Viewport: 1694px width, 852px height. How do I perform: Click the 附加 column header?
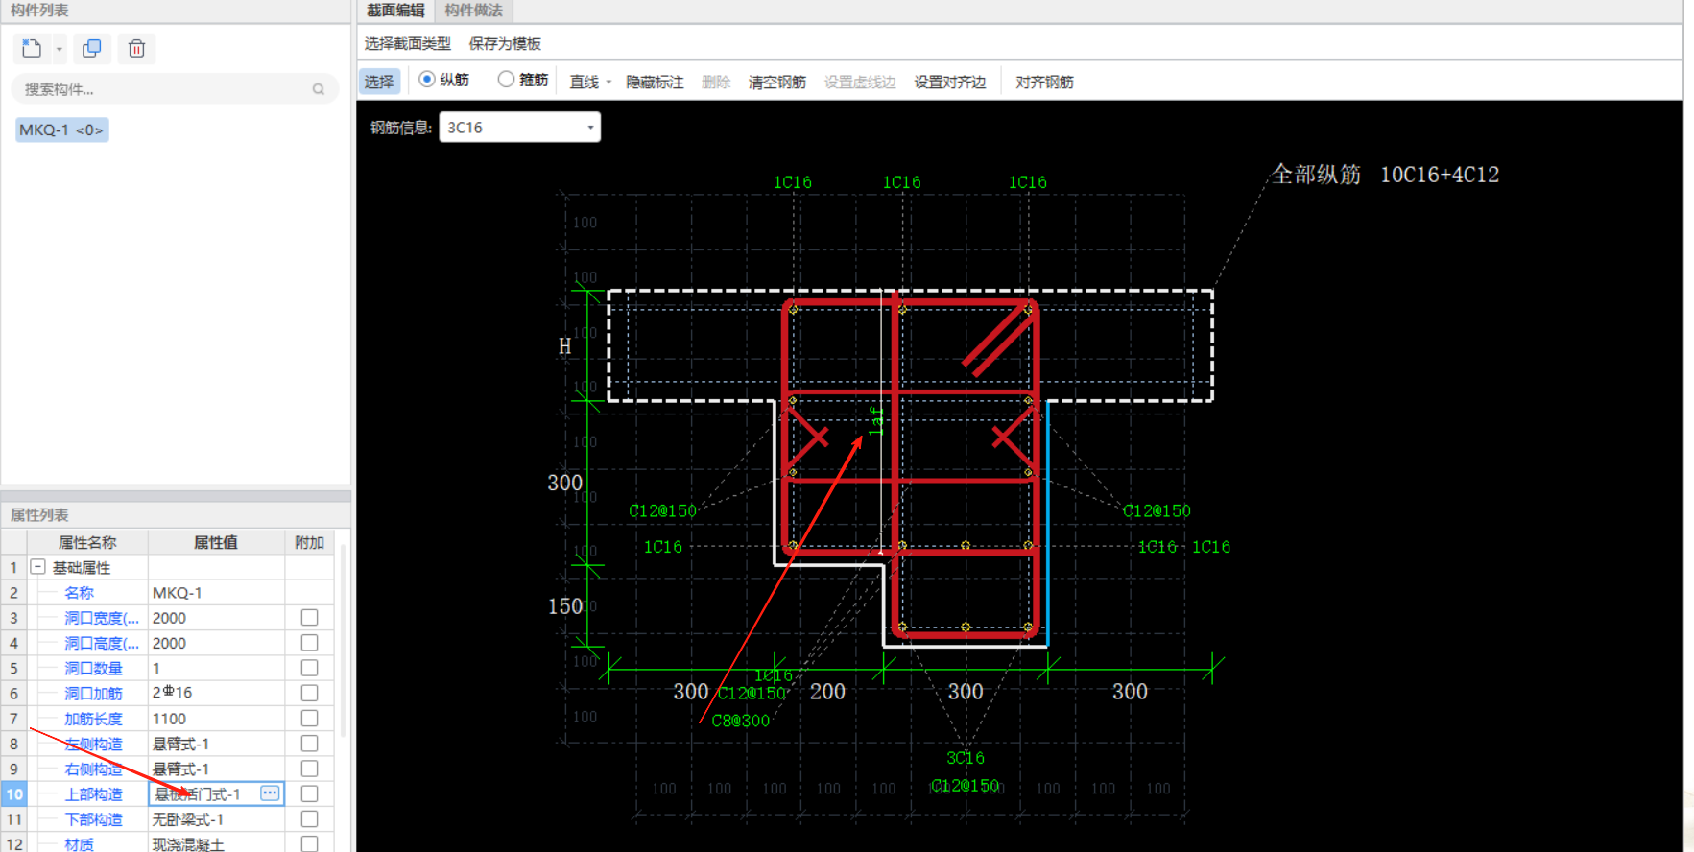tap(309, 542)
